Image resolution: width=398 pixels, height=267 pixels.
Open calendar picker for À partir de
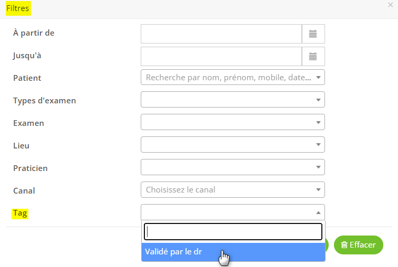(x=313, y=34)
